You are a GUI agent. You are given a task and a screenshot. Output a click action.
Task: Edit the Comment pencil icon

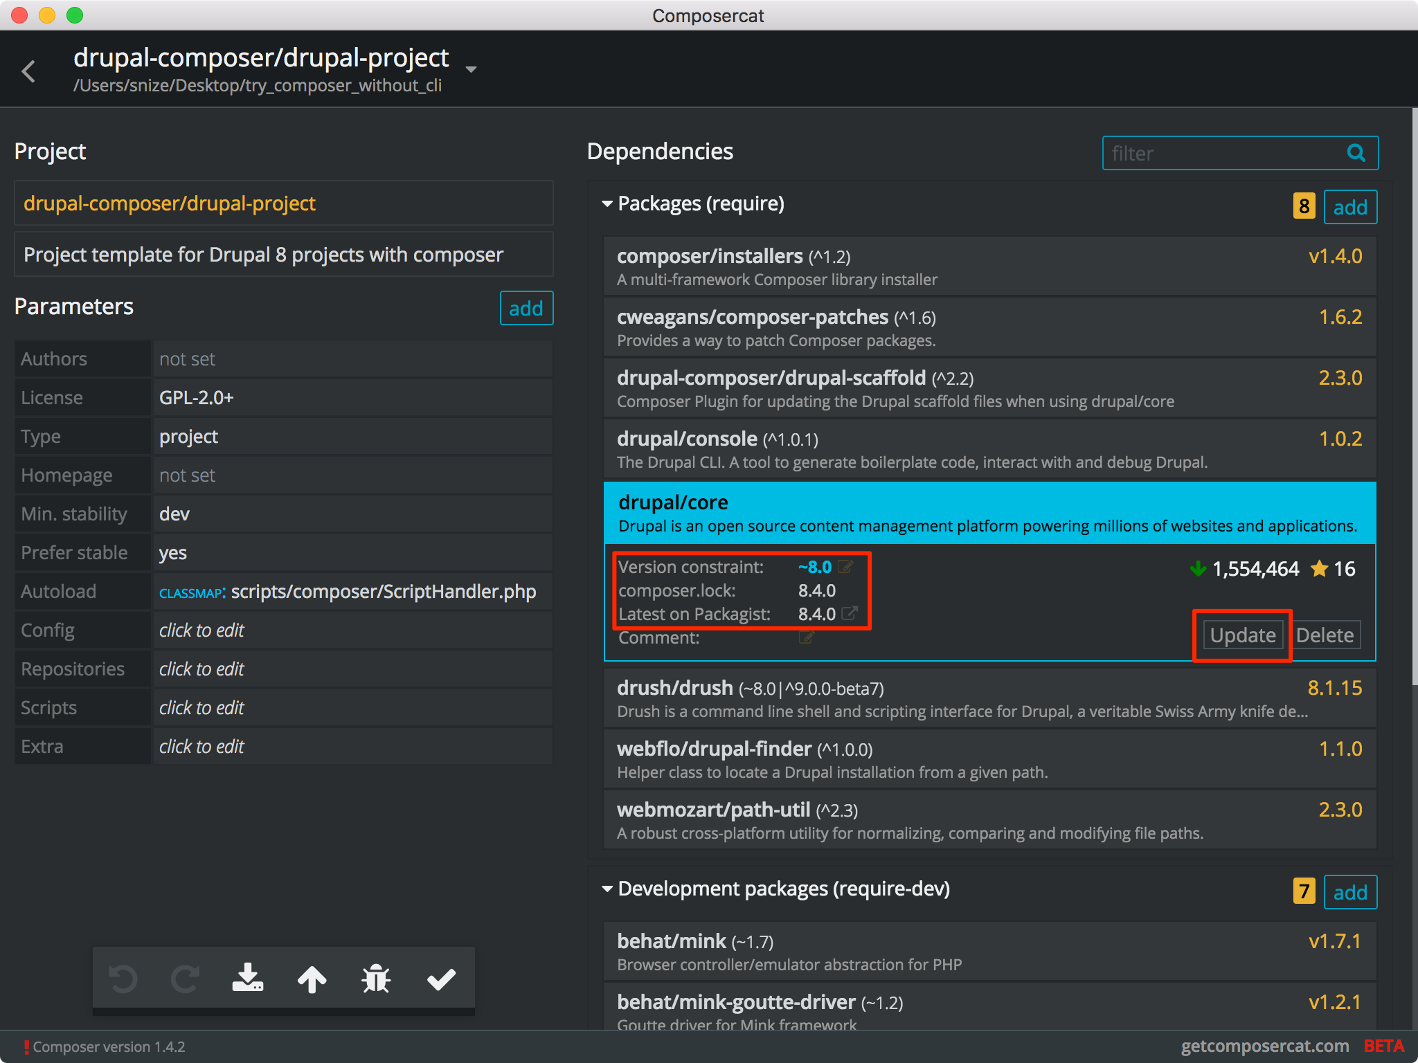806,637
